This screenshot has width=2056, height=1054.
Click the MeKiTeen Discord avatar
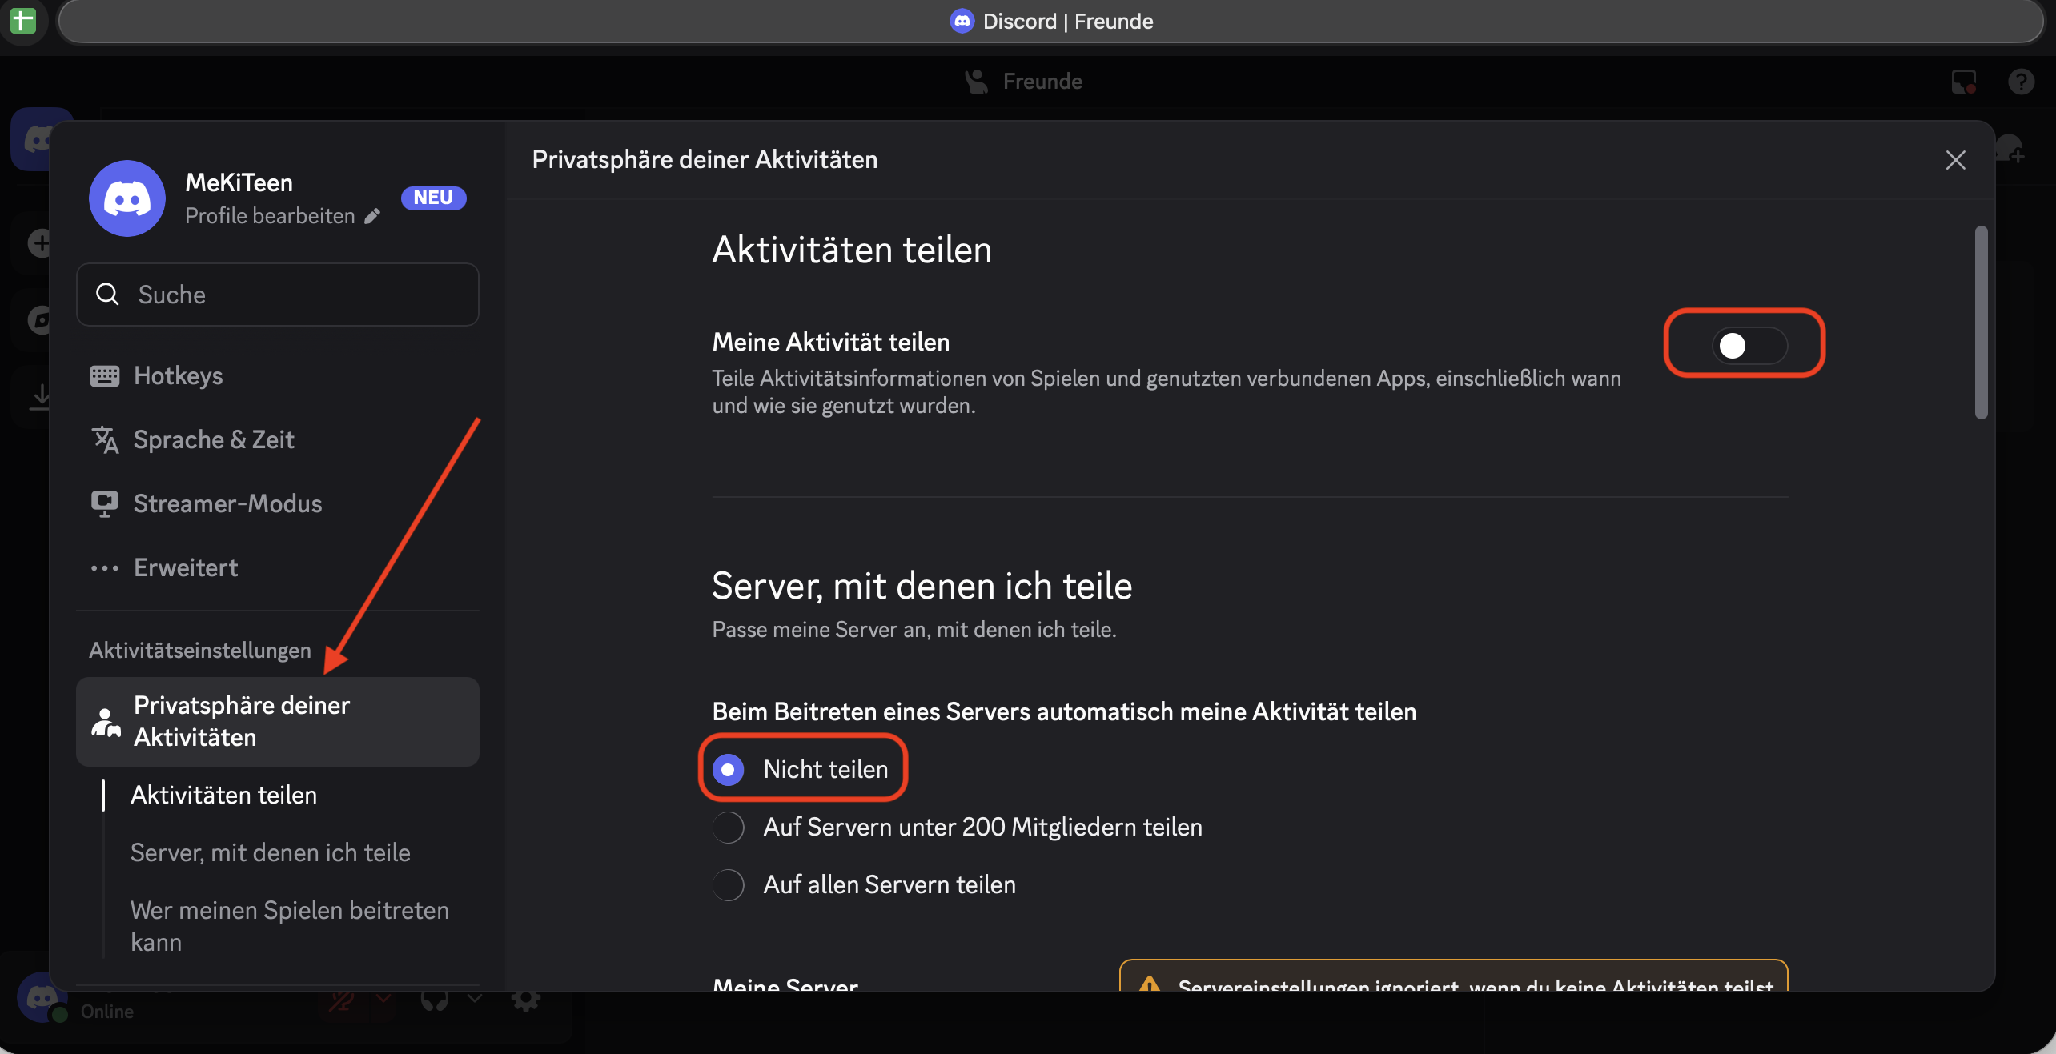pyautogui.click(x=127, y=198)
